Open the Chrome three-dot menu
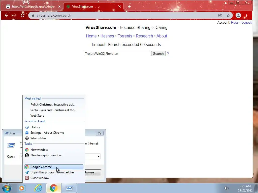Viewport: 258px width, 193px height. 246,15
